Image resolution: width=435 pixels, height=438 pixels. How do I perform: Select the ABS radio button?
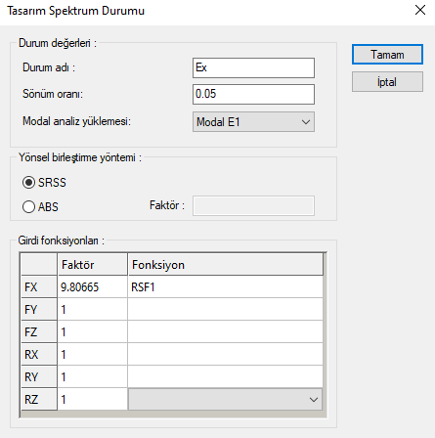click(x=28, y=206)
